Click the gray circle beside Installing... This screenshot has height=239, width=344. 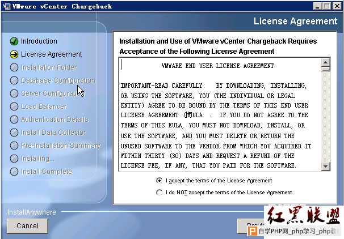(x=14, y=159)
